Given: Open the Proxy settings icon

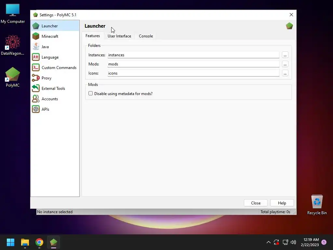Looking at the screenshot, I should point(36,78).
